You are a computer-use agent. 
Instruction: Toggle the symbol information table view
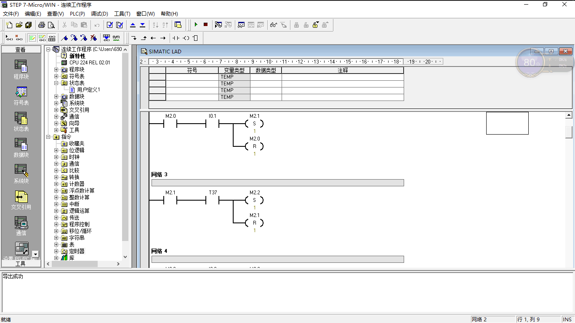click(x=51, y=38)
